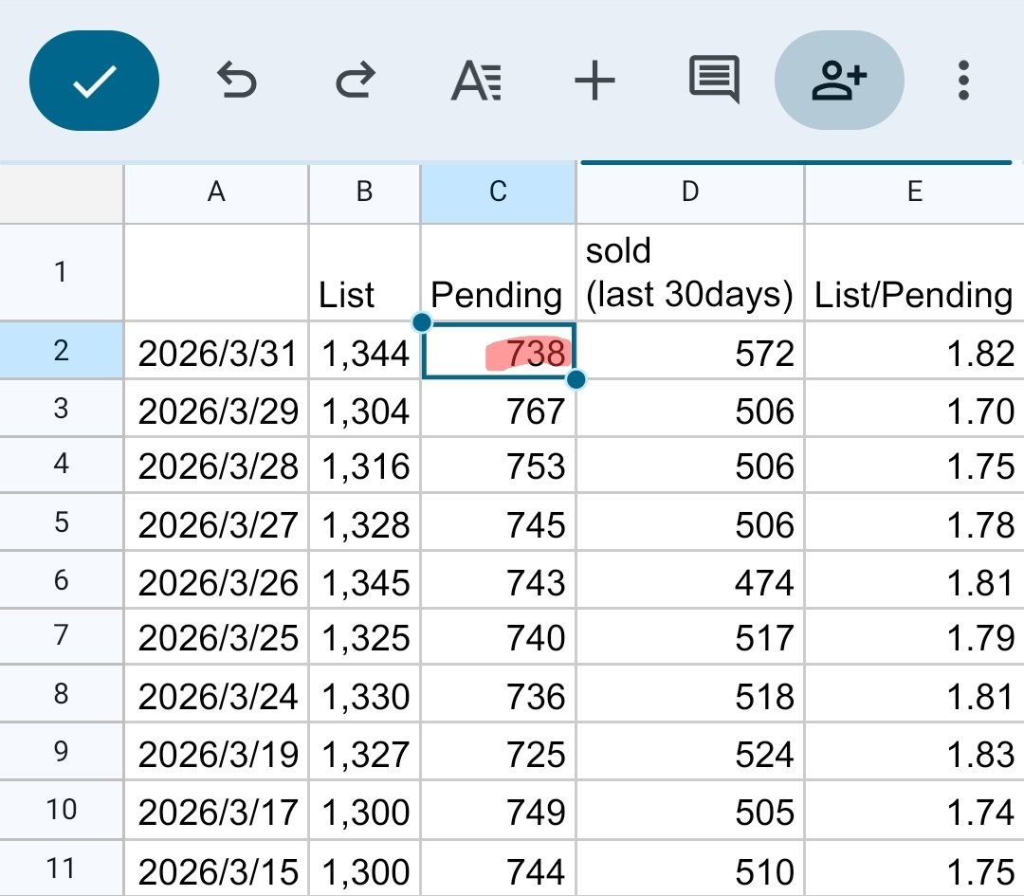The image size is (1024, 896).
Task: Click List value 1,316
Action: point(364,465)
